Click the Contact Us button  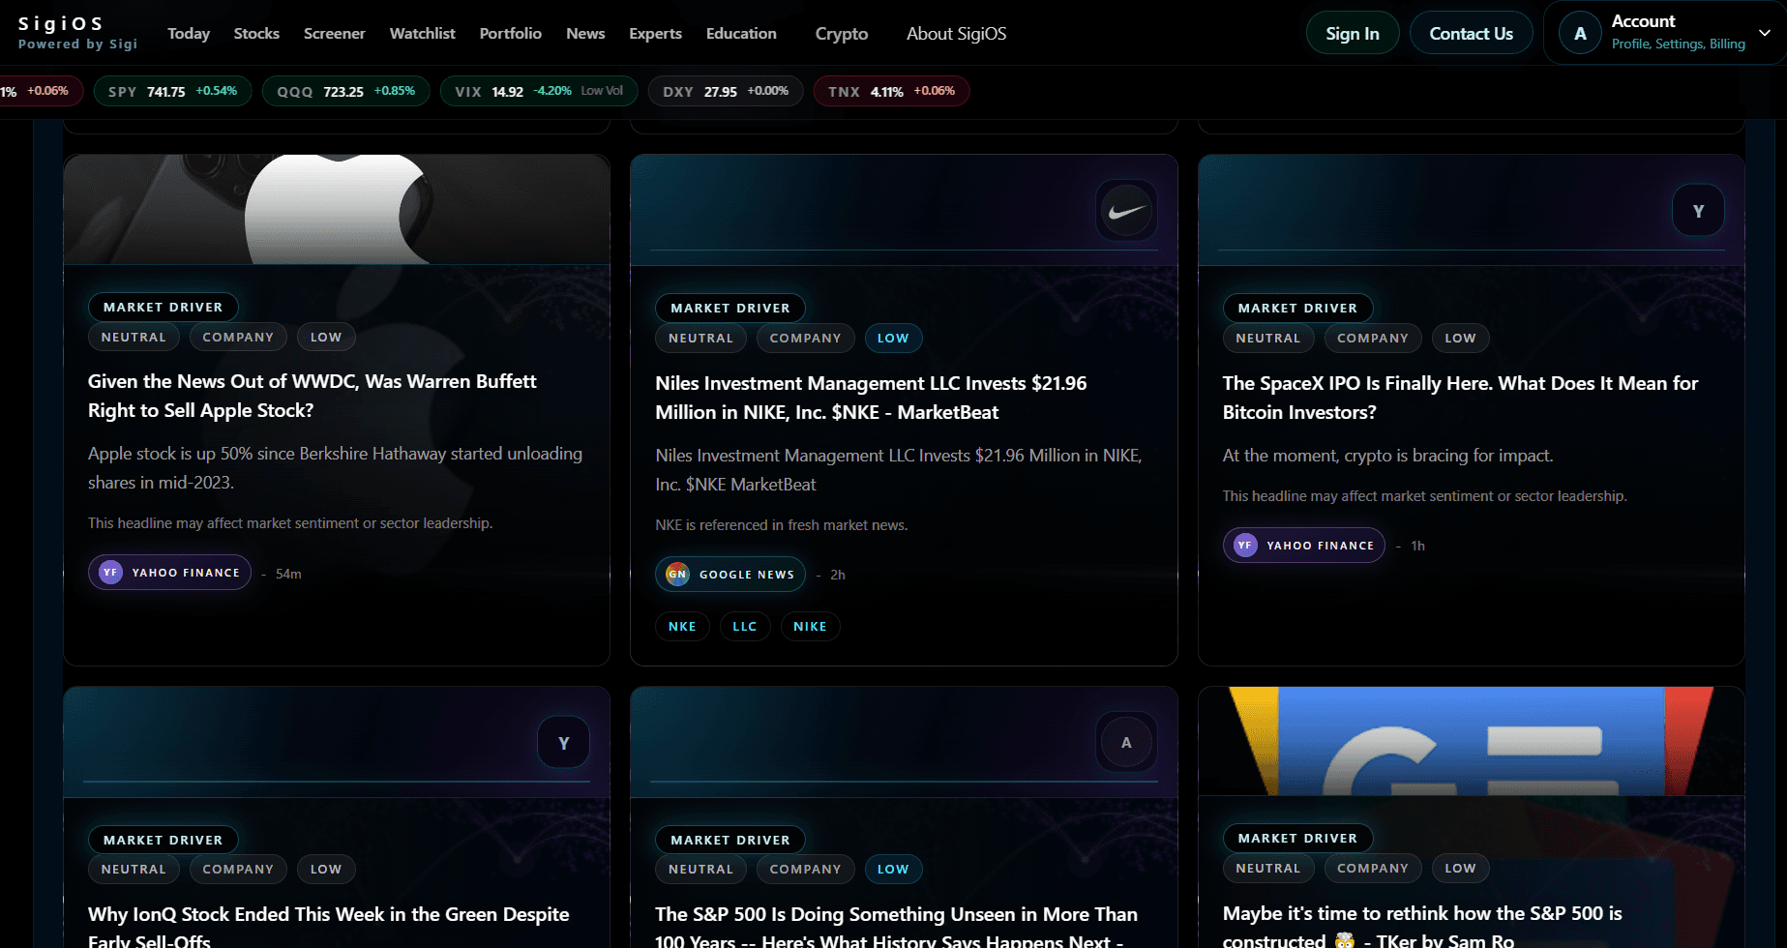point(1471,34)
